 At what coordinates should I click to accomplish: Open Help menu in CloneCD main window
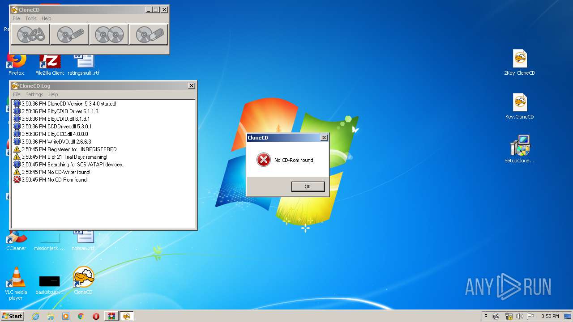pyautogui.click(x=47, y=18)
